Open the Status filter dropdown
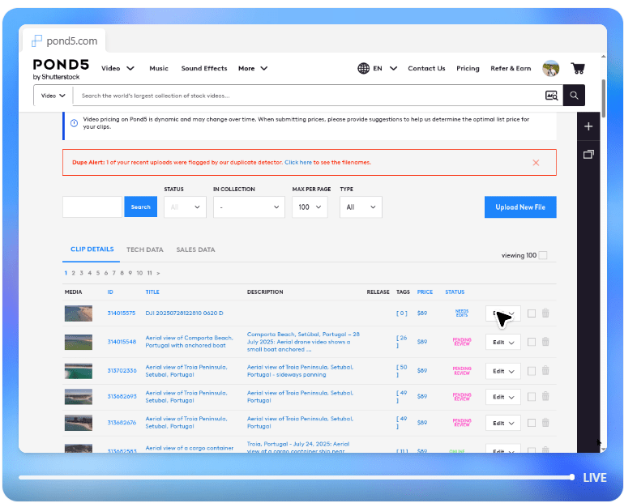The width and height of the screenshot is (637, 503). point(185,207)
